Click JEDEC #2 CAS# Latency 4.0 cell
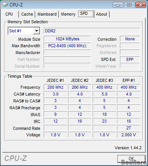 click(x=80, y=94)
